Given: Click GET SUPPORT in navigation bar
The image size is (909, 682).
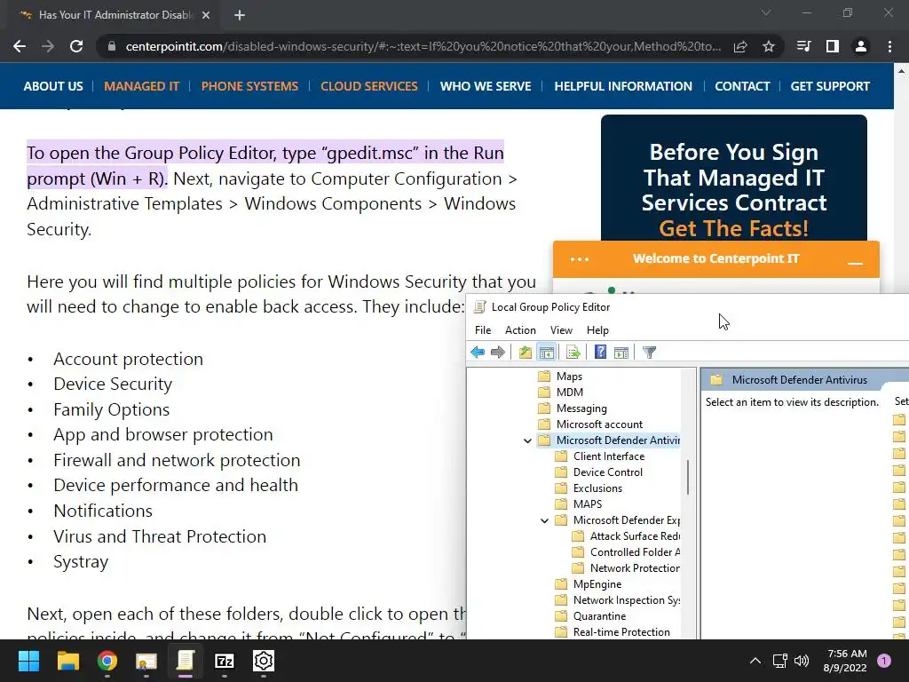Looking at the screenshot, I should (830, 86).
